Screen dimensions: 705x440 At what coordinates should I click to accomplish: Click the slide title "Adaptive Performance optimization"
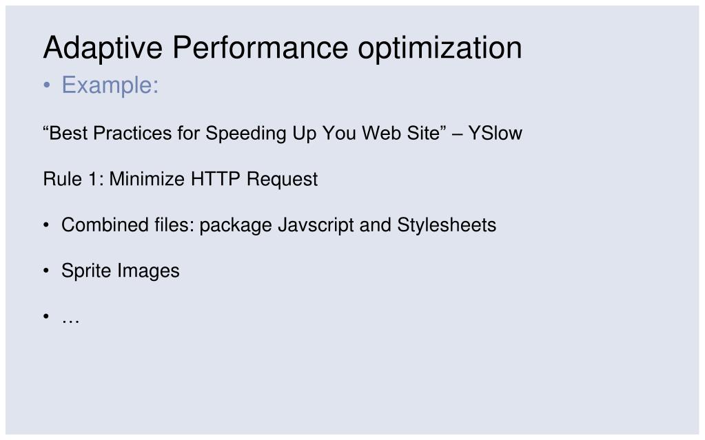[283, 48]
